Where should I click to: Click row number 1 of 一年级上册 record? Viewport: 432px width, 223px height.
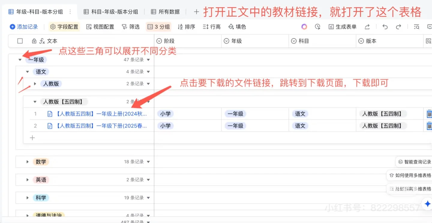35,114
